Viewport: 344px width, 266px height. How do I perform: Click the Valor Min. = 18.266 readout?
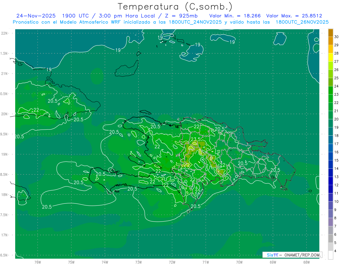coord(235,16)
